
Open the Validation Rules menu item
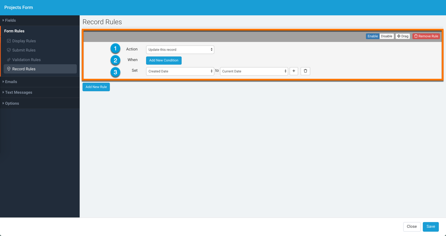coord(40,60)
